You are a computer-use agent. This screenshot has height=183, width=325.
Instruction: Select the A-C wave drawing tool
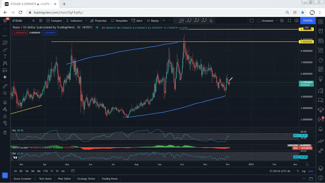[x=189, y=21]
